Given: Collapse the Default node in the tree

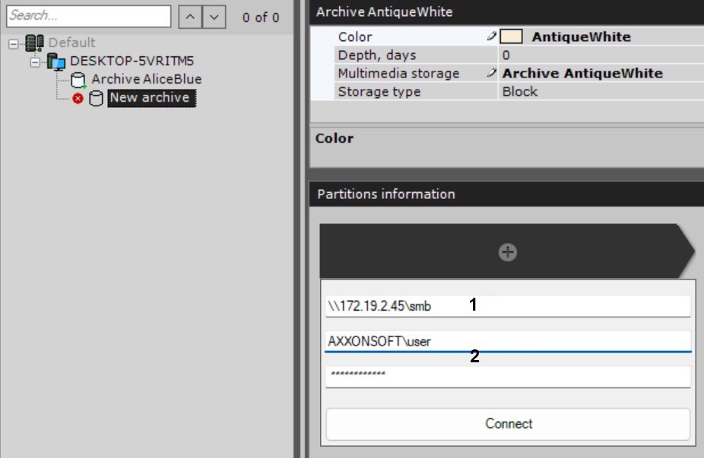Looking at the screenshot, I should tap(14, 44).
